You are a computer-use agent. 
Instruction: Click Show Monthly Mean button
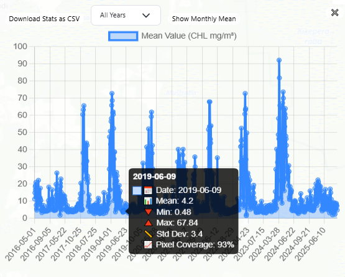click(x=204, y=19)
